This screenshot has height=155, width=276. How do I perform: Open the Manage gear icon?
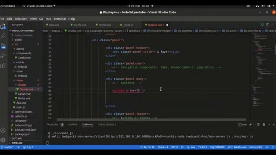[3, 140]
